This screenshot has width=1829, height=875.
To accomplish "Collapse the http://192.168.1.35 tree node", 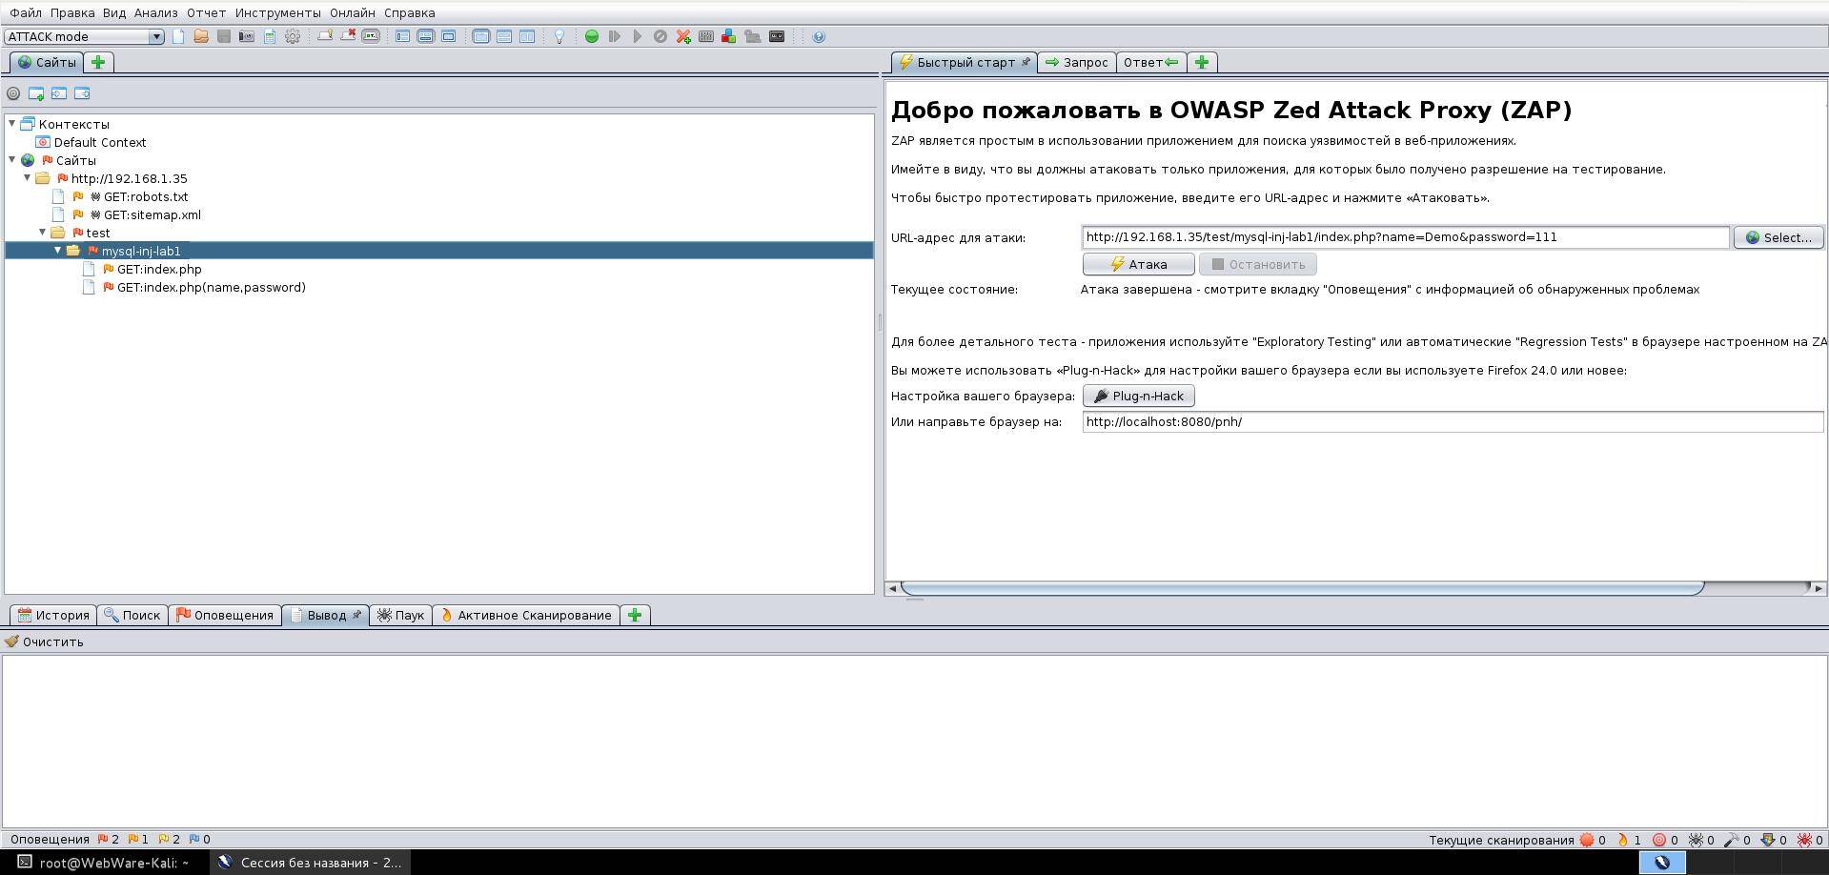I will [28, 178].
